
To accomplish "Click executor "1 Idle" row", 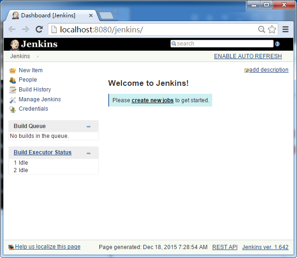I will click(x=21, y=163).
